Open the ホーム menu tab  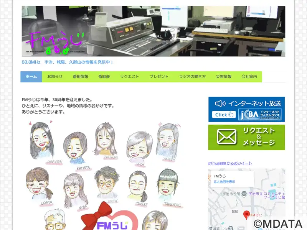point(31,77)
